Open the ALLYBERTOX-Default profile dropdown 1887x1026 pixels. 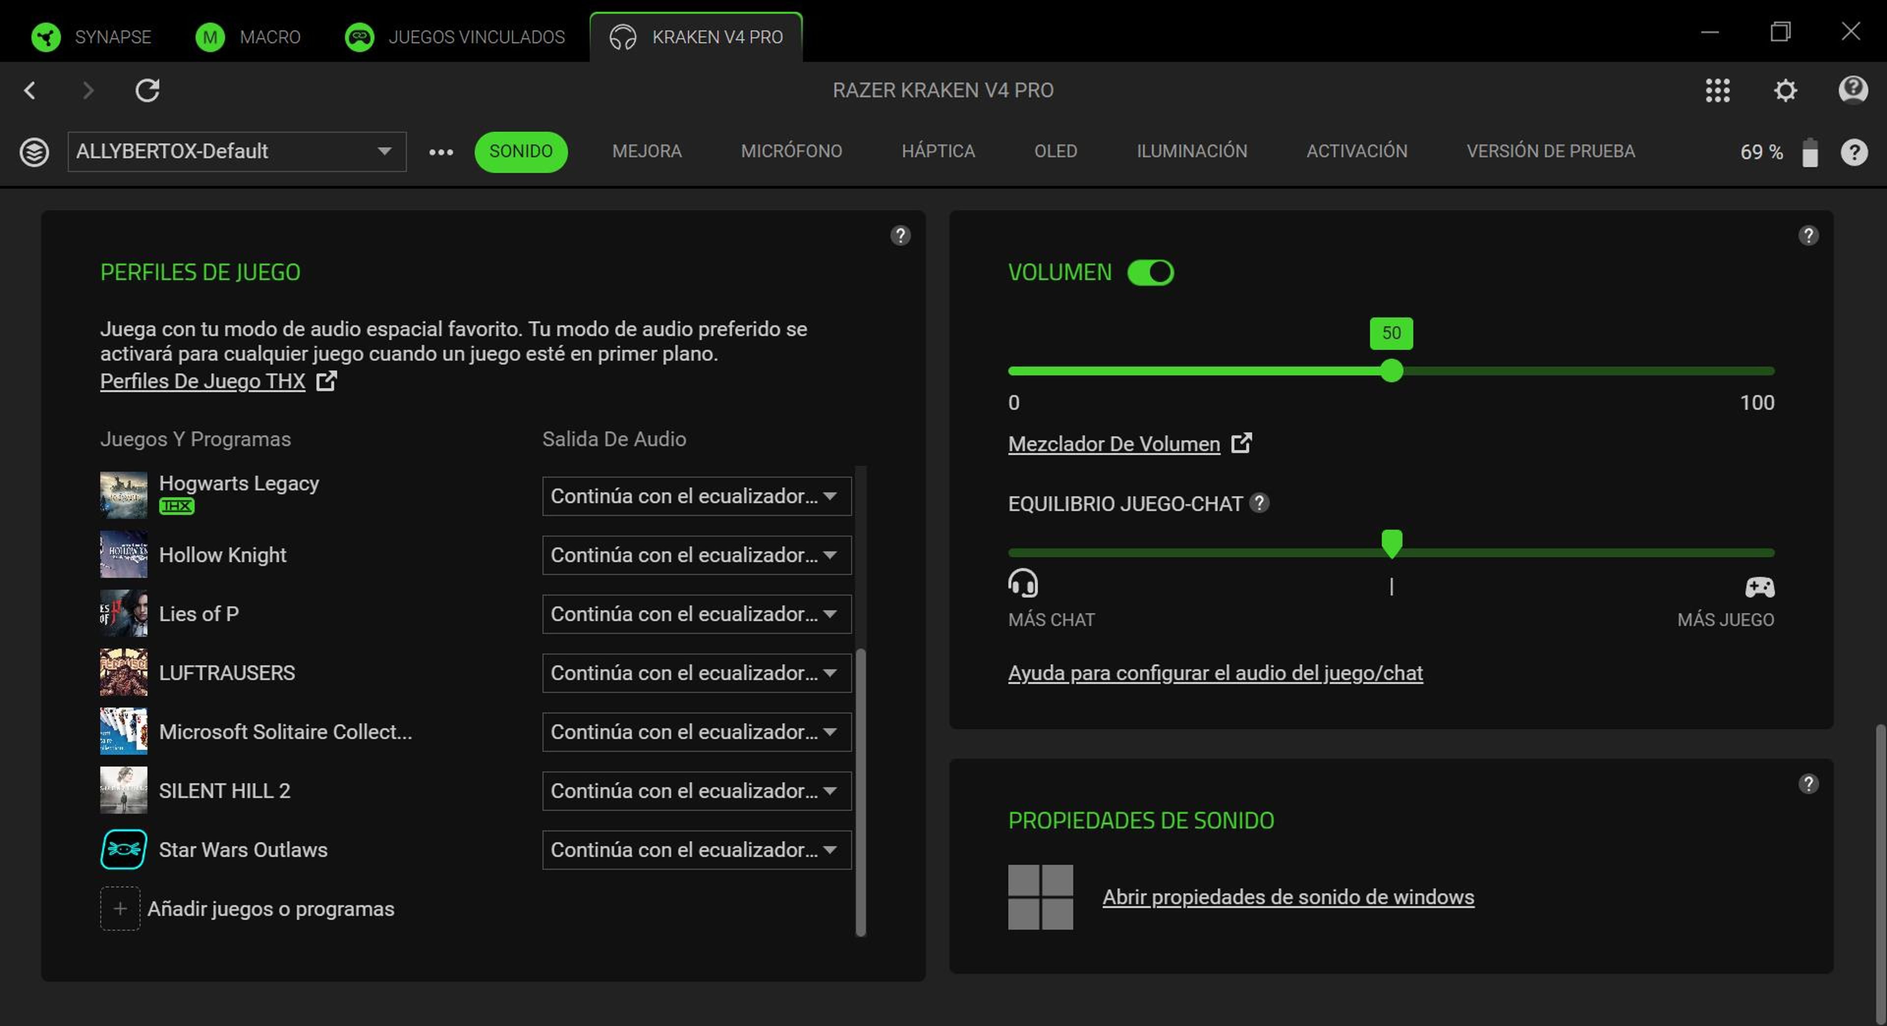236,152
